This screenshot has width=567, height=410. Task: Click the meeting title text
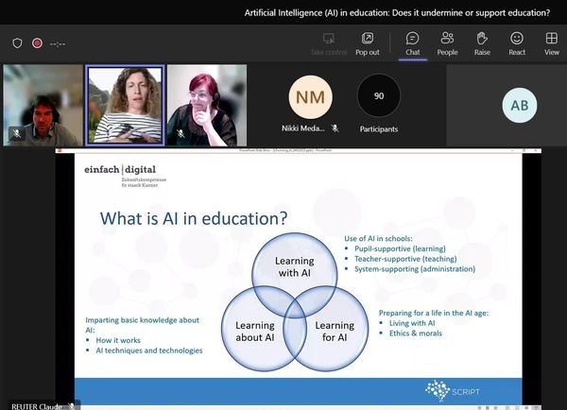pos(397,13)
